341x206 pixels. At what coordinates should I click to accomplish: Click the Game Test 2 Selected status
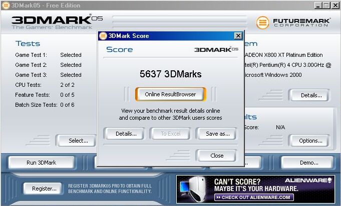click(x=71, y=65)
